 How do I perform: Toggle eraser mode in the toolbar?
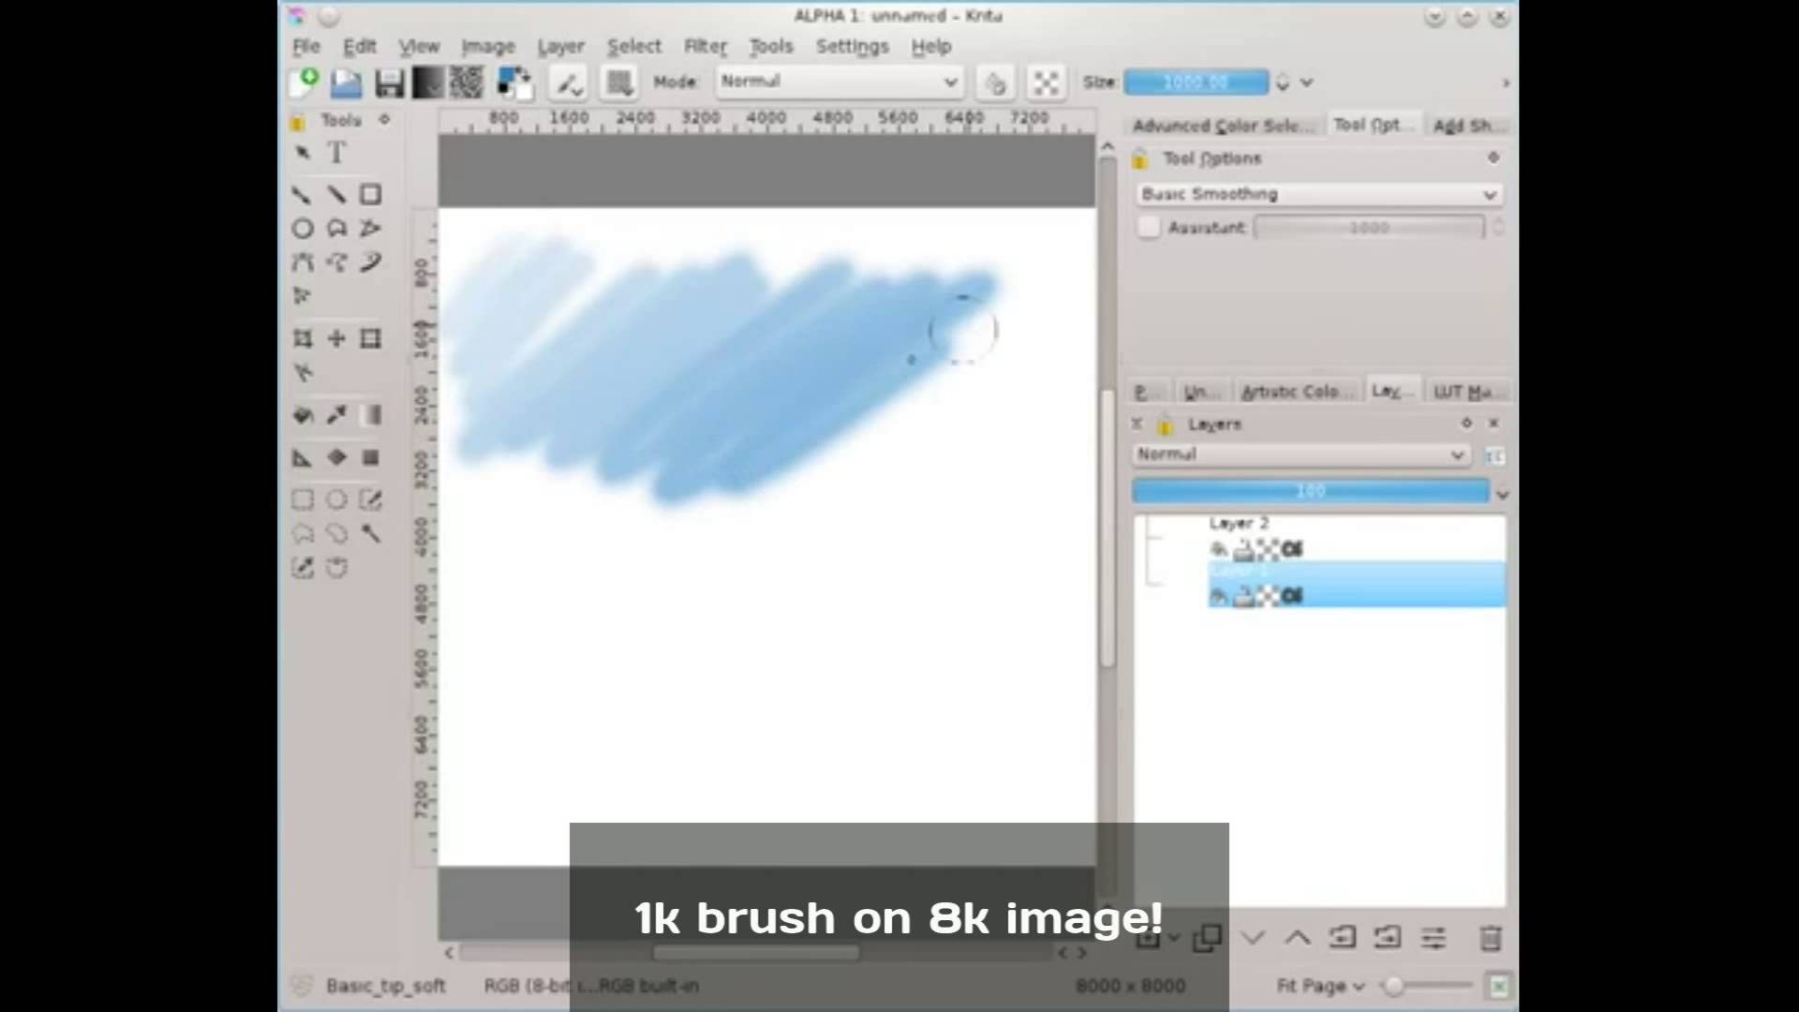(x=995, y=83)
